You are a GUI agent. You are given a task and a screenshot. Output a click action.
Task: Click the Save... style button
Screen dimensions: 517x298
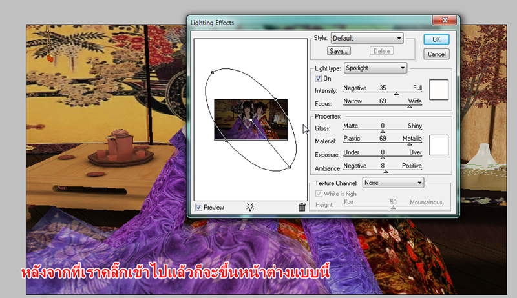point(339,51)
